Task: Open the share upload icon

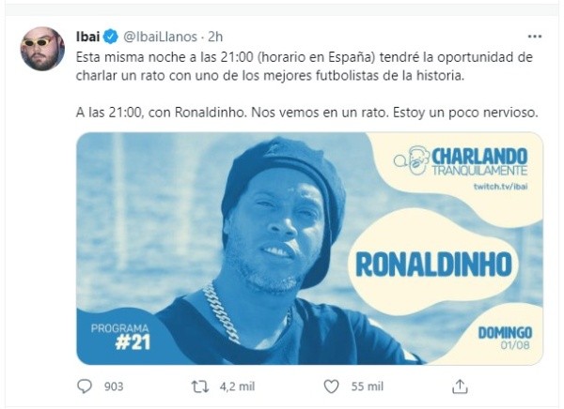Action: click(x=461, y=386)
